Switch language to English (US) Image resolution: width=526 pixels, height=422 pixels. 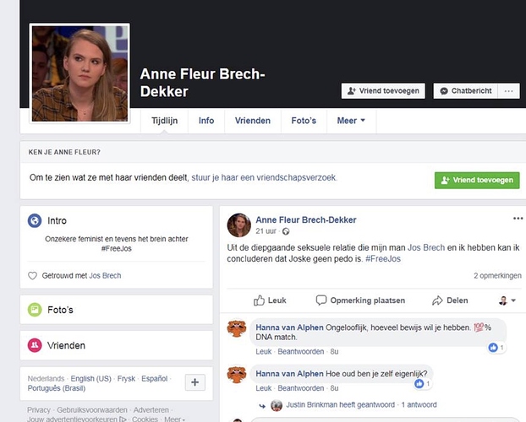90,378
